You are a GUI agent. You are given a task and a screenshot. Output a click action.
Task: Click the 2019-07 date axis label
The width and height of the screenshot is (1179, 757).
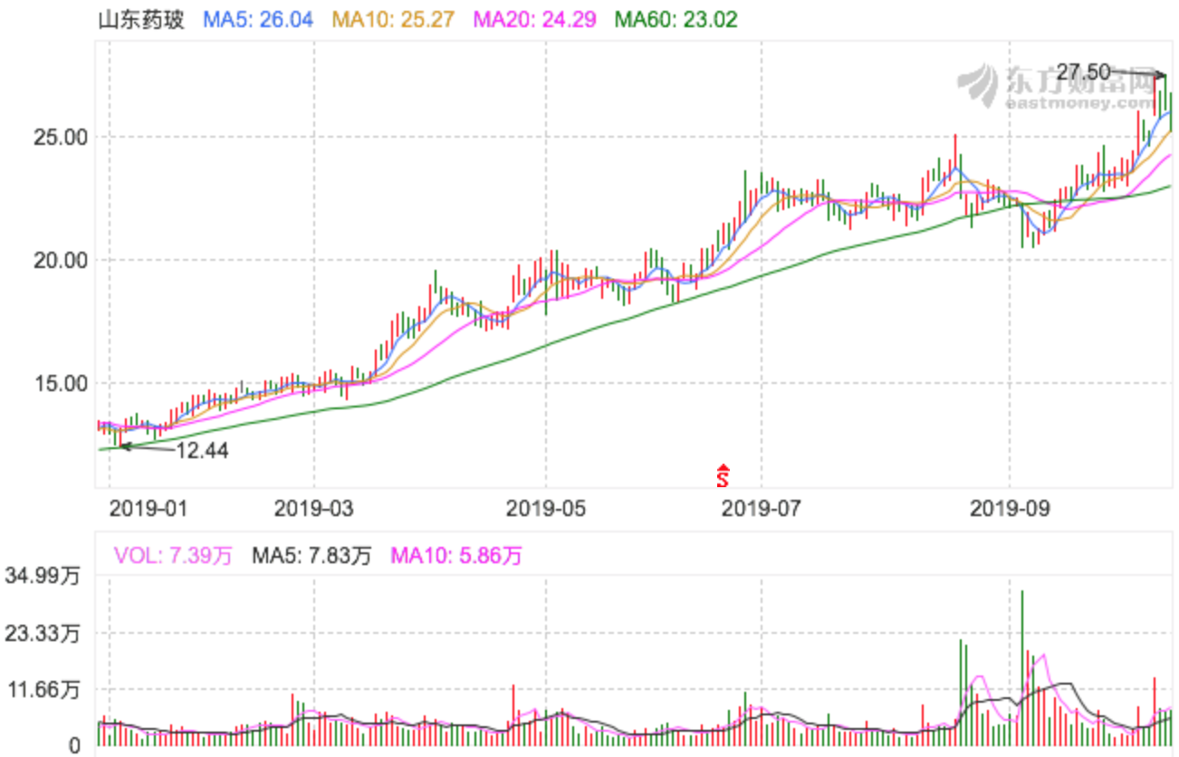tap(762, 509)
